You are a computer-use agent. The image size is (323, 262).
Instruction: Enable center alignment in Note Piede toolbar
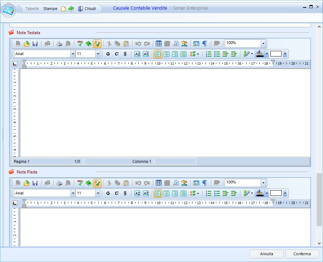tap(166, 193)
